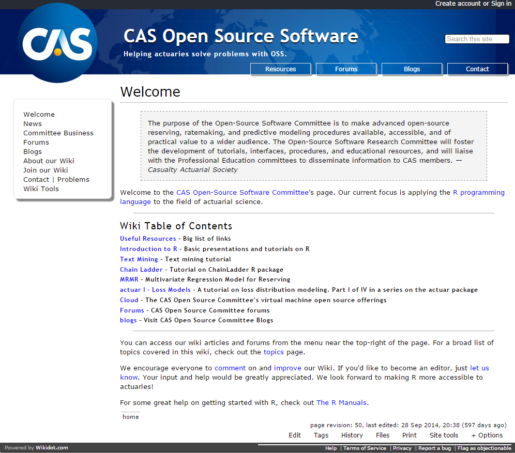Click the home tag
This screenshot has width=515, height=453.
[131, 417]
